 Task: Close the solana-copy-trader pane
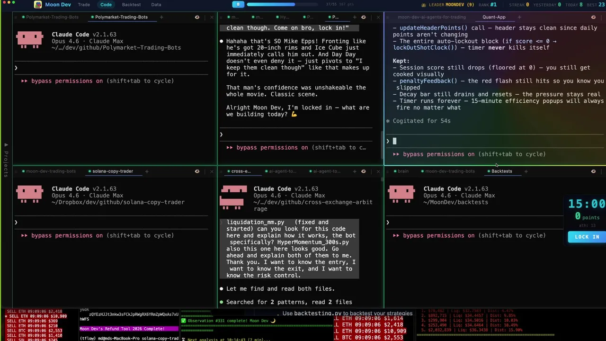(x=212, y=171)
